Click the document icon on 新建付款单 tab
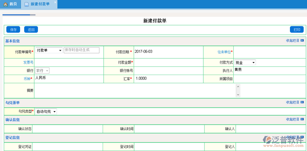Screen dimensions: 307x151 [x=27, y=4]
